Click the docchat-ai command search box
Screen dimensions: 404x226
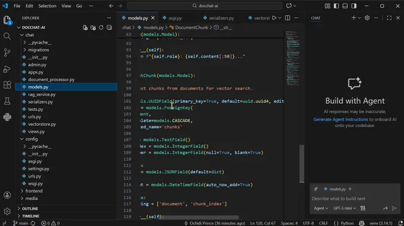tap(204, 6)
